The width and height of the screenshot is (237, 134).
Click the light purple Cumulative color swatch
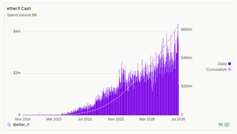coord(229,69)
